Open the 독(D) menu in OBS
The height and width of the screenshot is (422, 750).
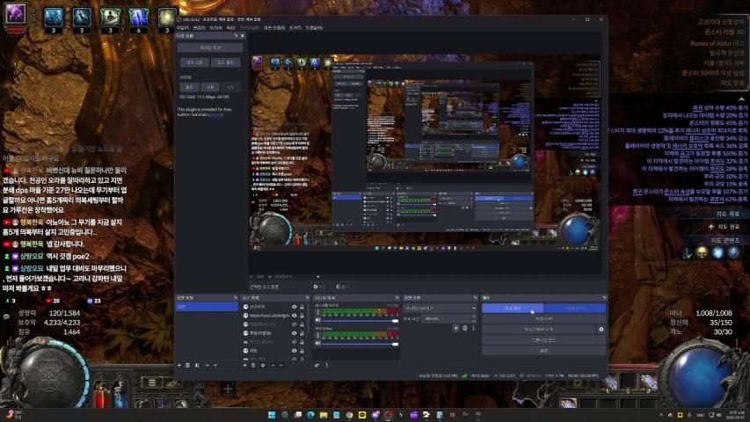(230, 28)
